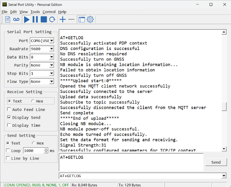This screenshot has height=187, width=231.
Task: Click 'Successfully turn on GNSS' log line
Action: 92,59
